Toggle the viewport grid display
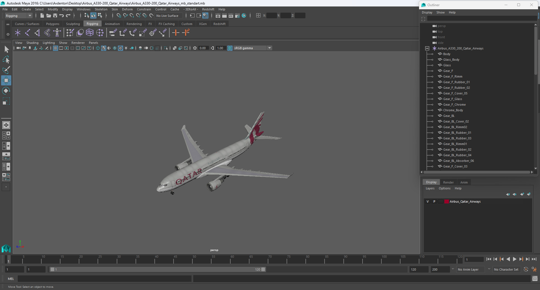The height and width of the screenshot is (290, 540). tap(55, 48)
